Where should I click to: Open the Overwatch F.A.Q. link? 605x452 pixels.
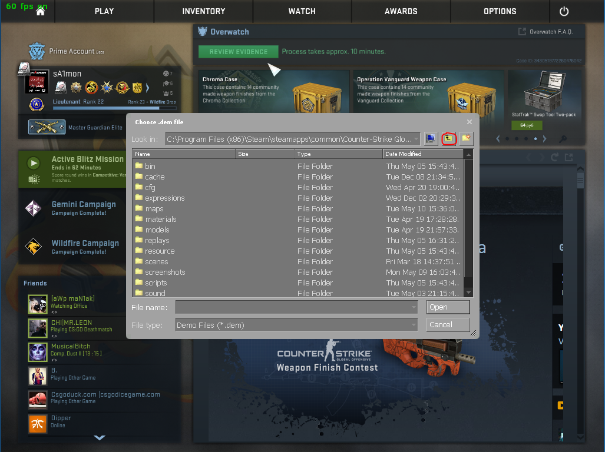[551, 32]
